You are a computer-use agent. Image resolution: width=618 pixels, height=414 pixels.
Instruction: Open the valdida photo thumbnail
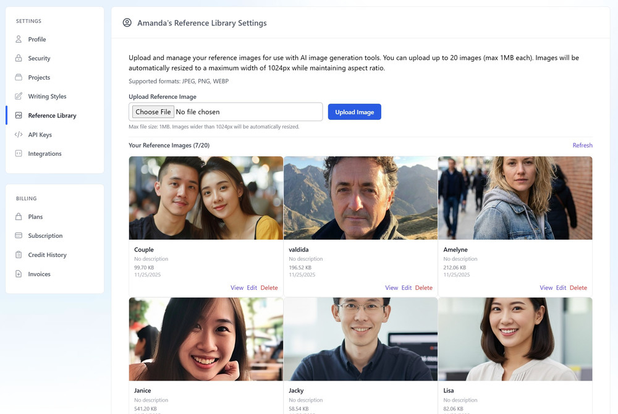[x=360, y=198]
